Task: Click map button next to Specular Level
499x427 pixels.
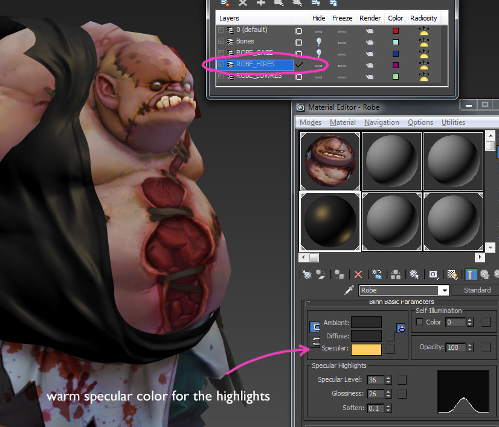Action: [402, 380]
